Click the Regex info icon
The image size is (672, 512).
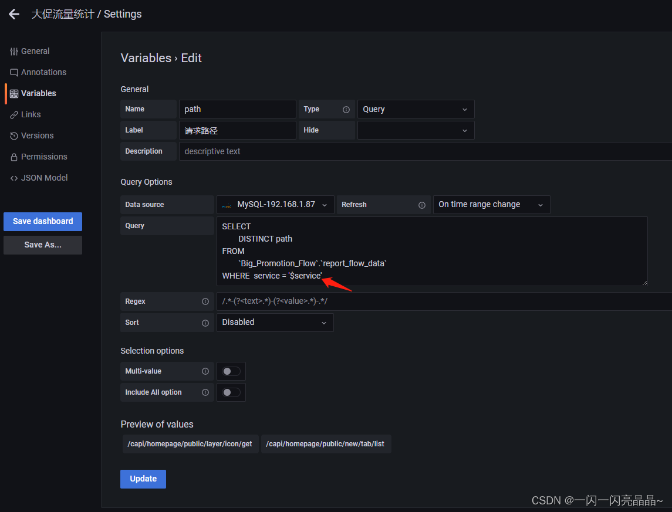pos(205,301)
